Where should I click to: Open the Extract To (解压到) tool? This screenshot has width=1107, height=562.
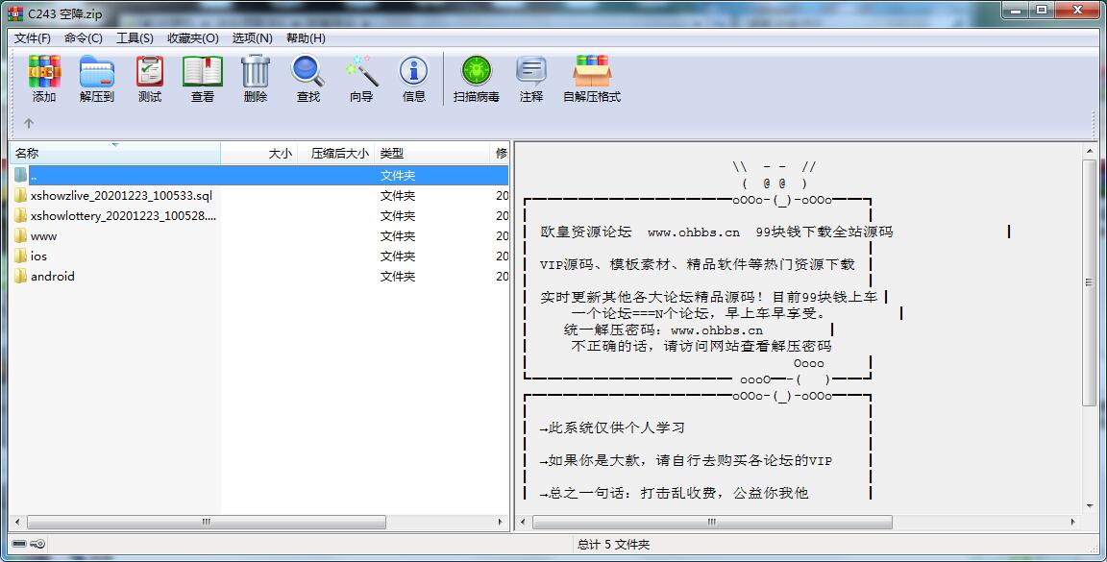[97, 79]
